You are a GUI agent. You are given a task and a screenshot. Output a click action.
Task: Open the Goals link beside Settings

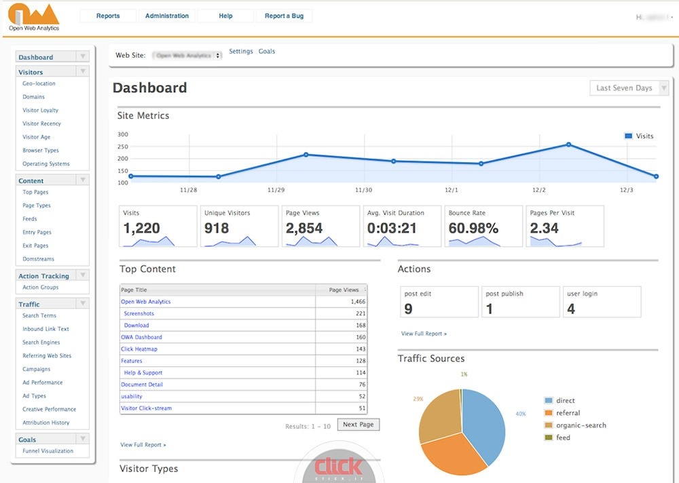(267, 51)
